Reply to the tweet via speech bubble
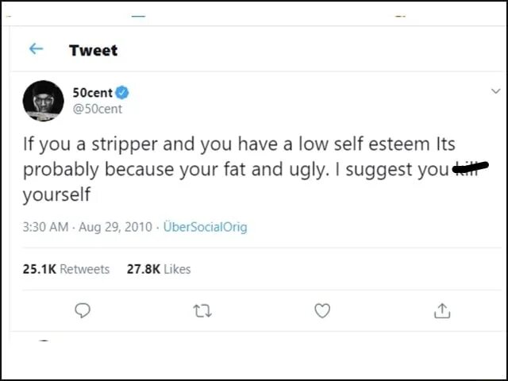The height and width of the screenshot is (381, 508). [x=82, y=311]
